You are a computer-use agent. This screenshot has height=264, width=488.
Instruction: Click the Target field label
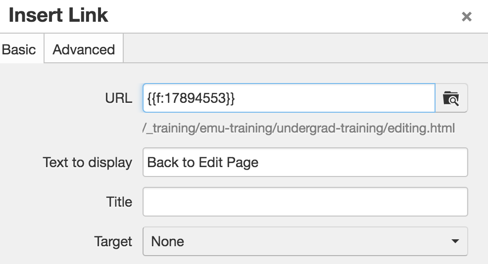tap(113, 241)
